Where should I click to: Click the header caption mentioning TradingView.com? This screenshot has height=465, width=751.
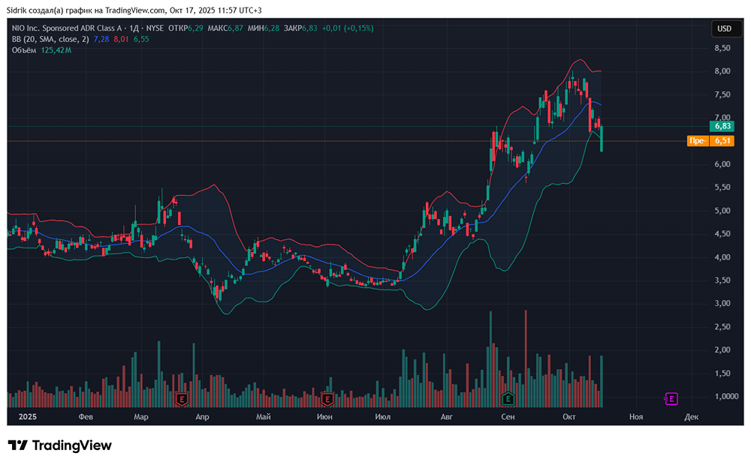tap(134, 10)
